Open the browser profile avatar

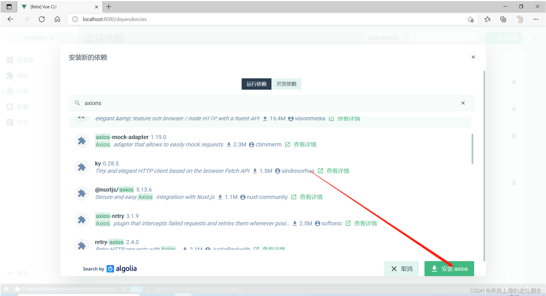click(520, 19)
